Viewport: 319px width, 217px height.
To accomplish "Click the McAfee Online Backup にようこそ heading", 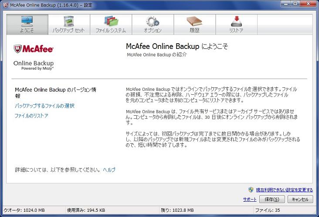I will [x=177, y=46].
